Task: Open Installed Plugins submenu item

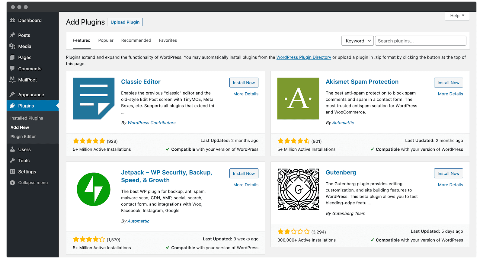Action: pos(27,118)
